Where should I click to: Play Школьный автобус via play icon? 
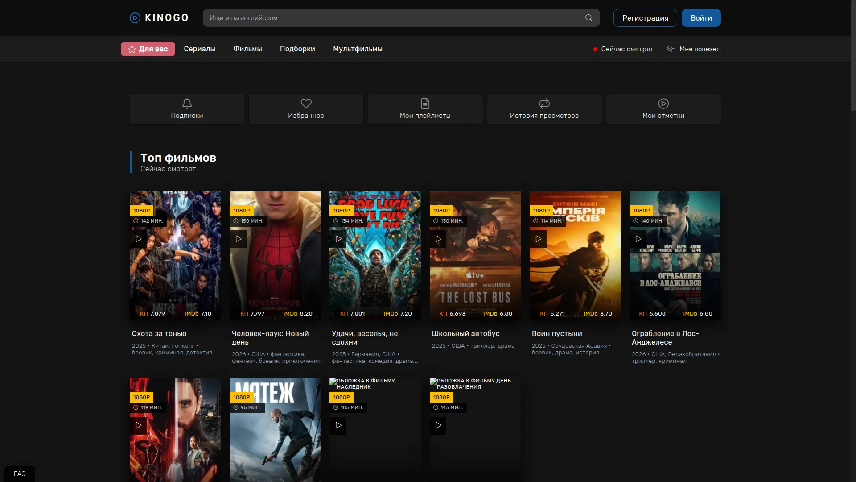[x=438, y=239]
